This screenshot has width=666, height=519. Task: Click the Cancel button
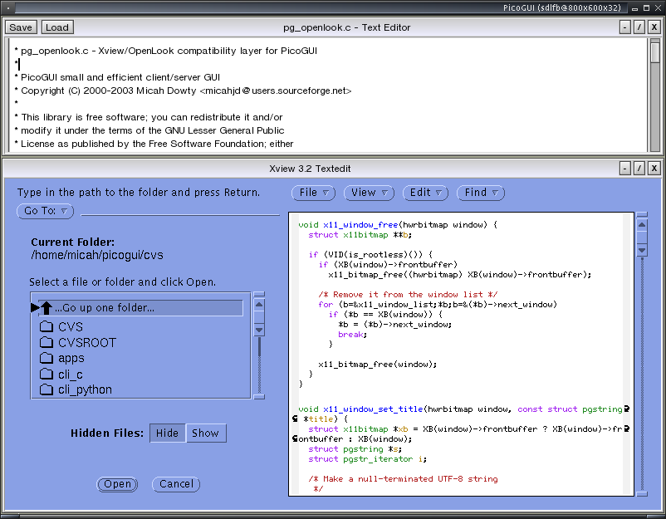[176, 484]
